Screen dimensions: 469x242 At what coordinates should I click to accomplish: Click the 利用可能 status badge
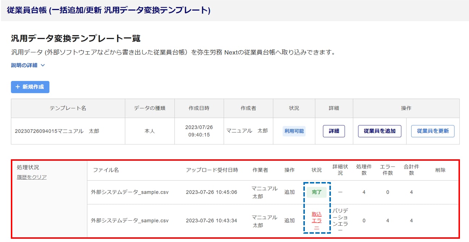click(294, 131)
